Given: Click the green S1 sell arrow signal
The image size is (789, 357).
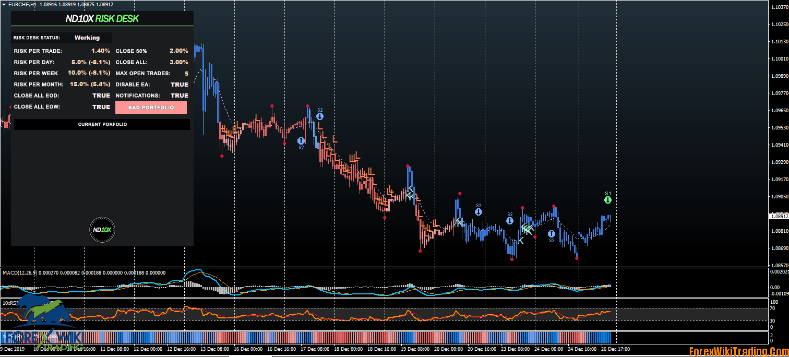Looking at the screenshot, I should [608, 200].
